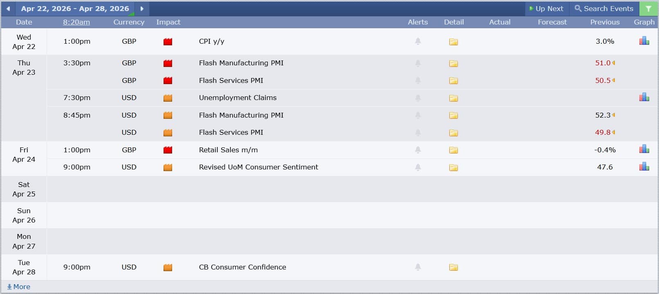Image resolution: width=659 pixels, height=294 pixels.
Task: Show graph for Unemployment Claims
Action: click(x=644, y=97)
